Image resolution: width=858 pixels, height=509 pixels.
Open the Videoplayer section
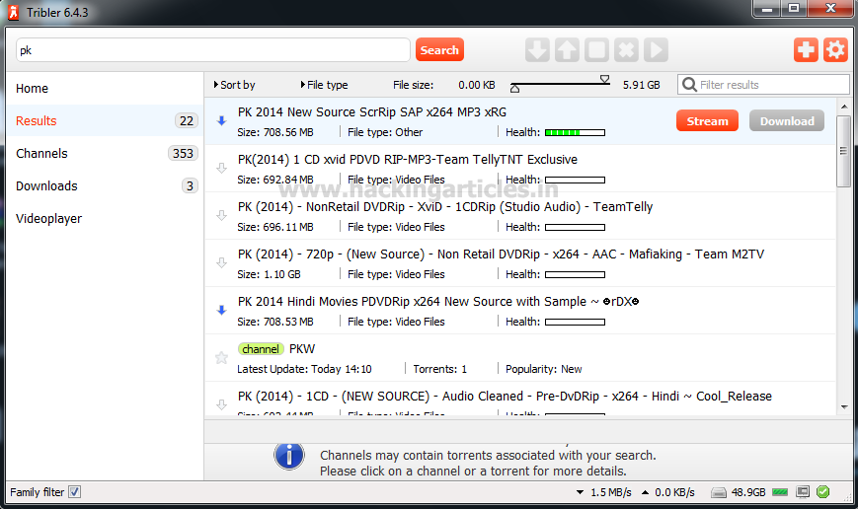105,219
